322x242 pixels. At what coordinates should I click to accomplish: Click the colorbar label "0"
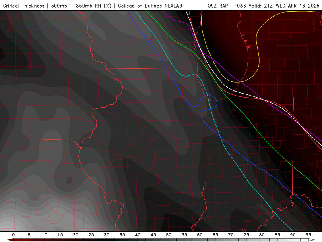click(14, 235)
